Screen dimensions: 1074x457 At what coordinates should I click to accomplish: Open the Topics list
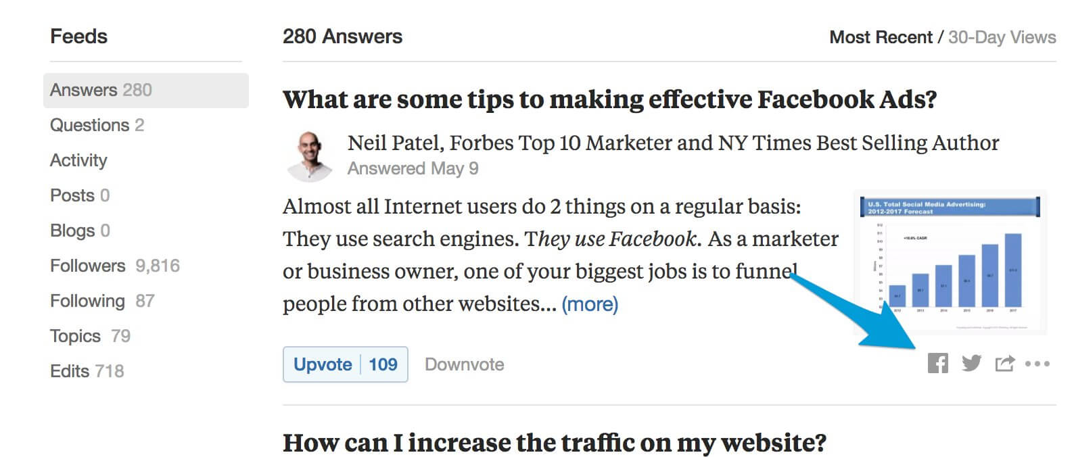pos(75,336)
